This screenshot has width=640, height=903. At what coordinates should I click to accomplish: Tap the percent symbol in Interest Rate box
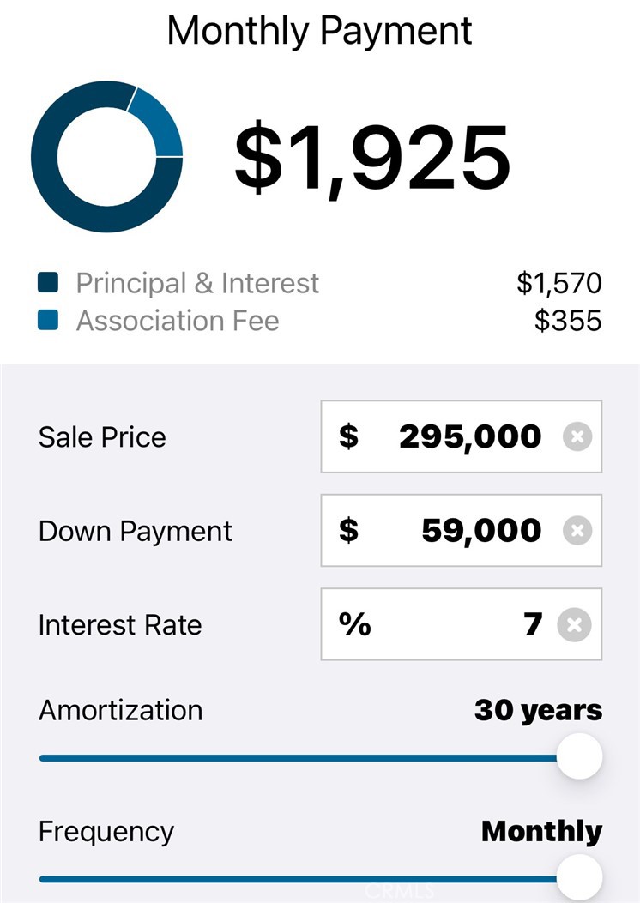354,625
